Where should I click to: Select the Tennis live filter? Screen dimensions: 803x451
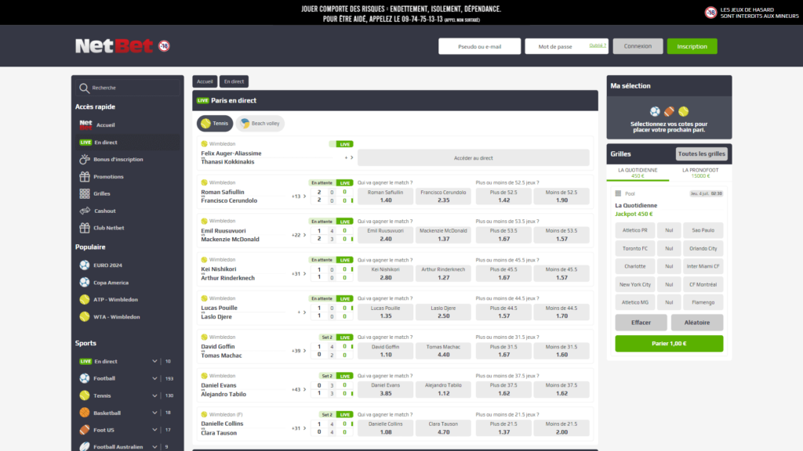click(215, 123)
